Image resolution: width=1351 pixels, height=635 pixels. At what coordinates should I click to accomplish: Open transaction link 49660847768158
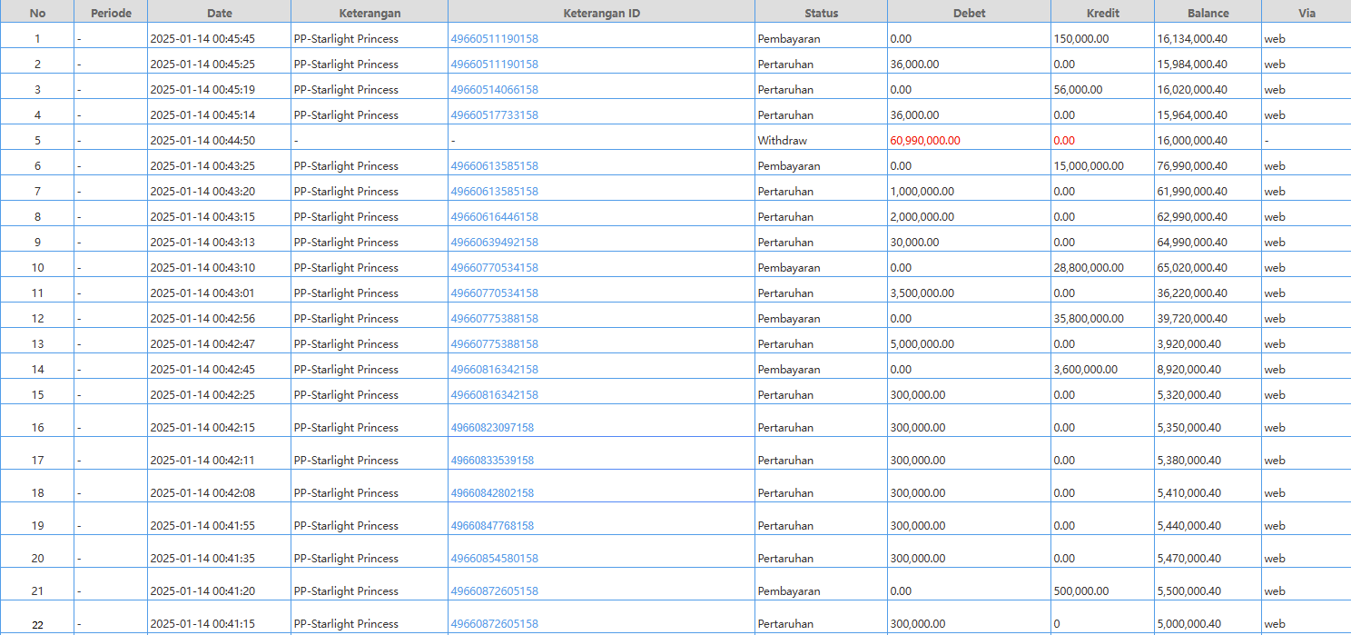coord(492,526)
